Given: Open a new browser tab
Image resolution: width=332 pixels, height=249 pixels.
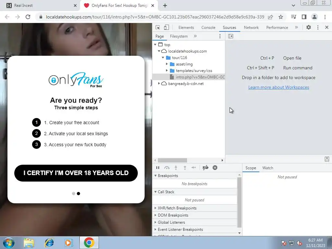Looking at the screenshot, I should (165, 6).
